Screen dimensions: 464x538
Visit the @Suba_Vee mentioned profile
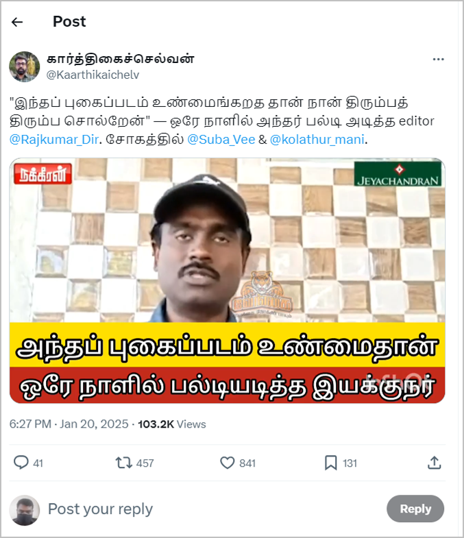coord(221,140)
